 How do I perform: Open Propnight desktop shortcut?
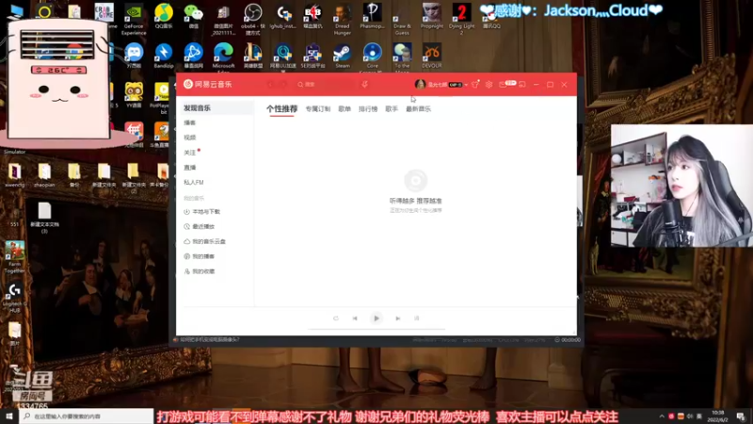[432, 16]
